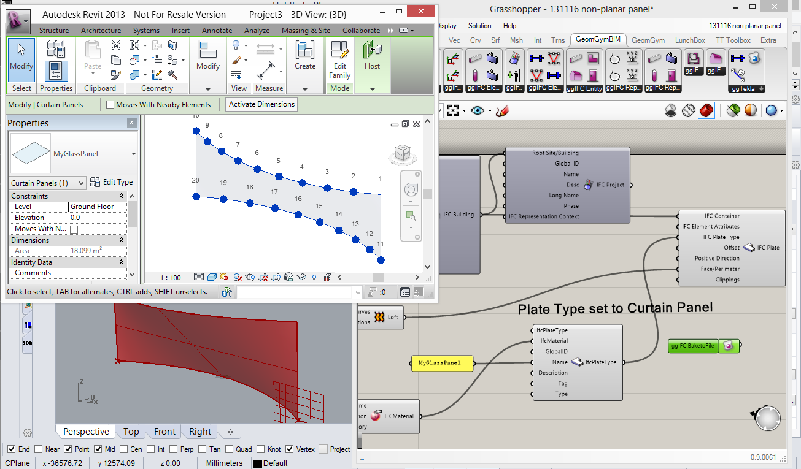Click the Visual Style cube icon in view bar
The height and width of the screenshot is (469, 801).
212,278
